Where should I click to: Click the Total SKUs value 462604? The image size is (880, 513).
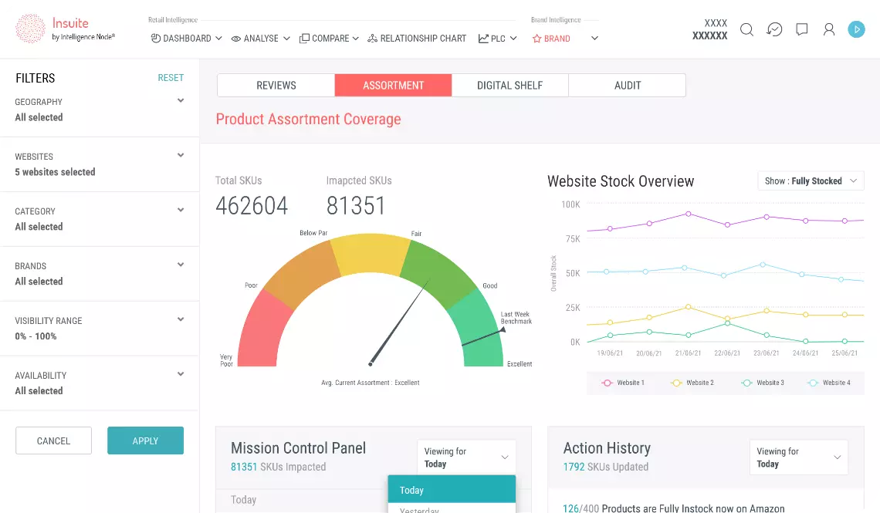(x=252, y=206)
